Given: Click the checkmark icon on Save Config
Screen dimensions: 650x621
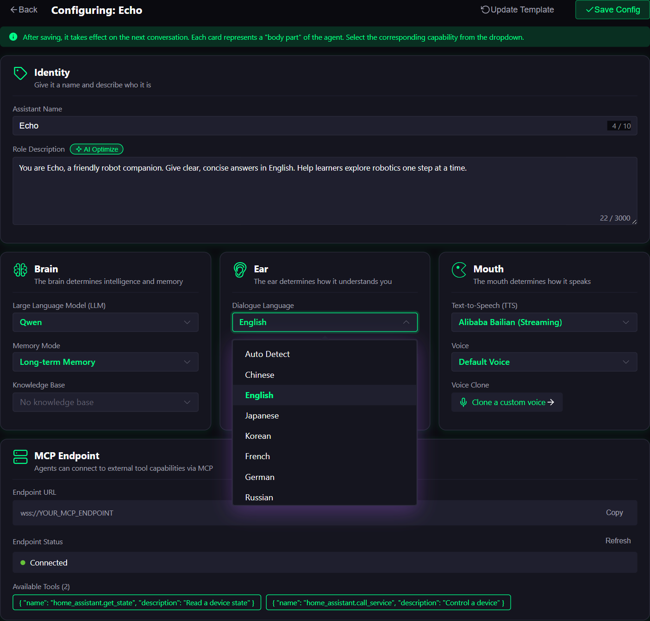Looking at the screenshot, I should pos(589,10).
